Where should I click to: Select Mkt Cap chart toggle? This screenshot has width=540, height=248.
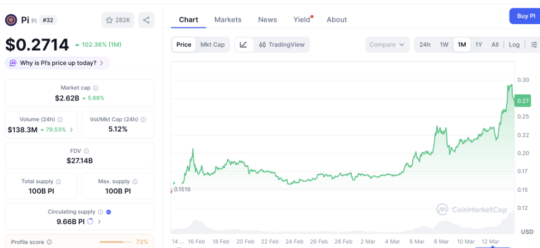213,45
